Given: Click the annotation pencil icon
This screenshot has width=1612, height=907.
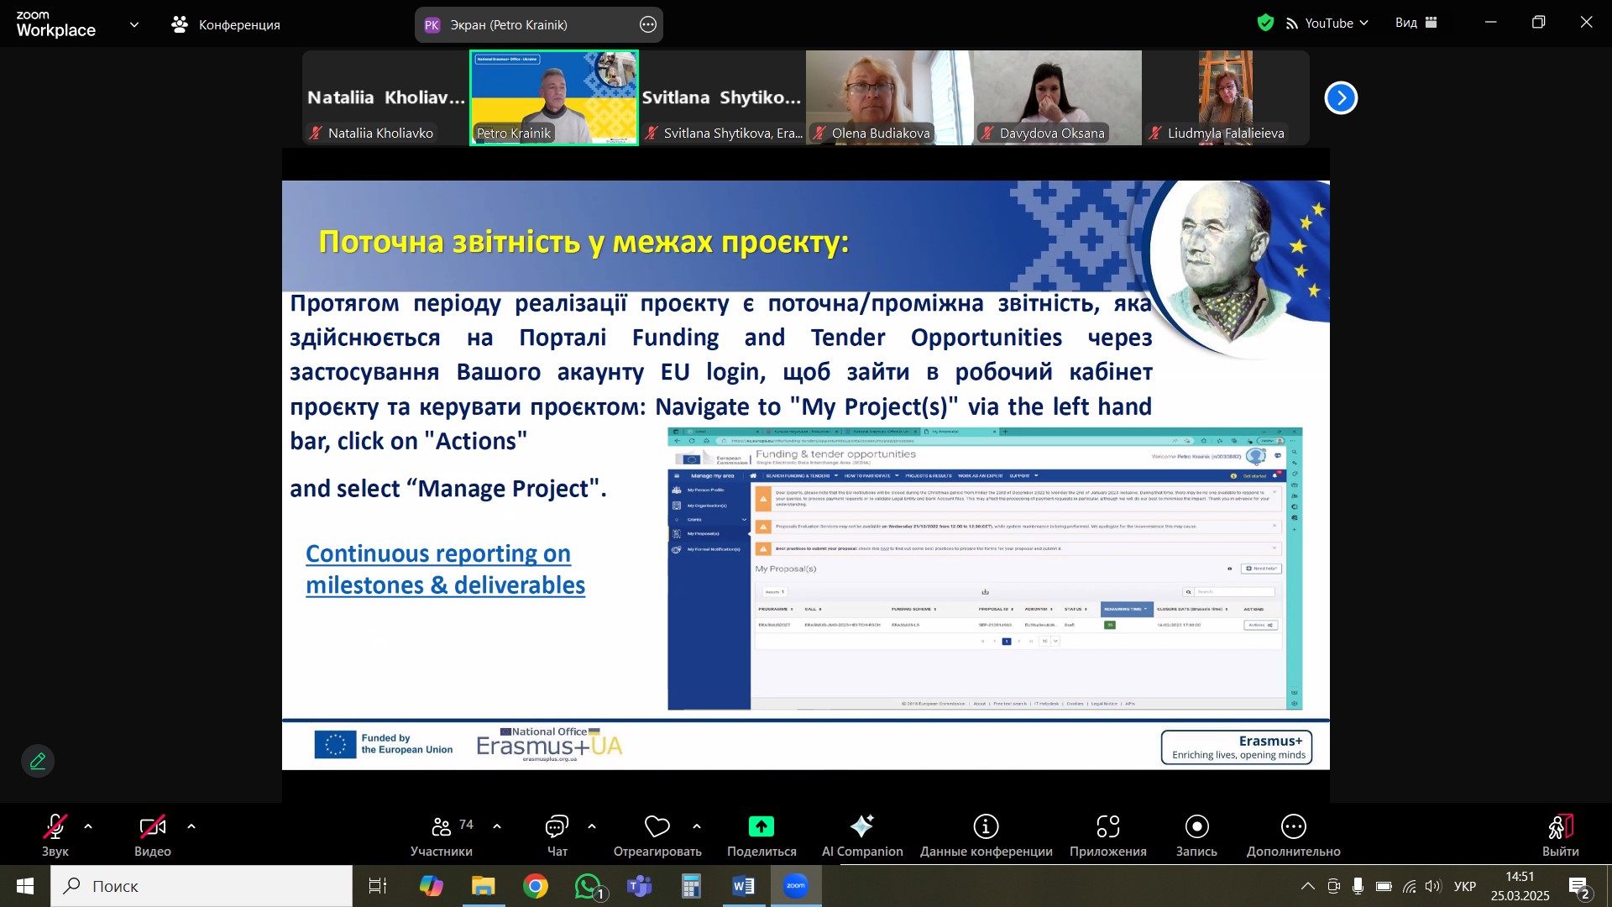Looking at the screenshot, I should [x=38, y=761].
